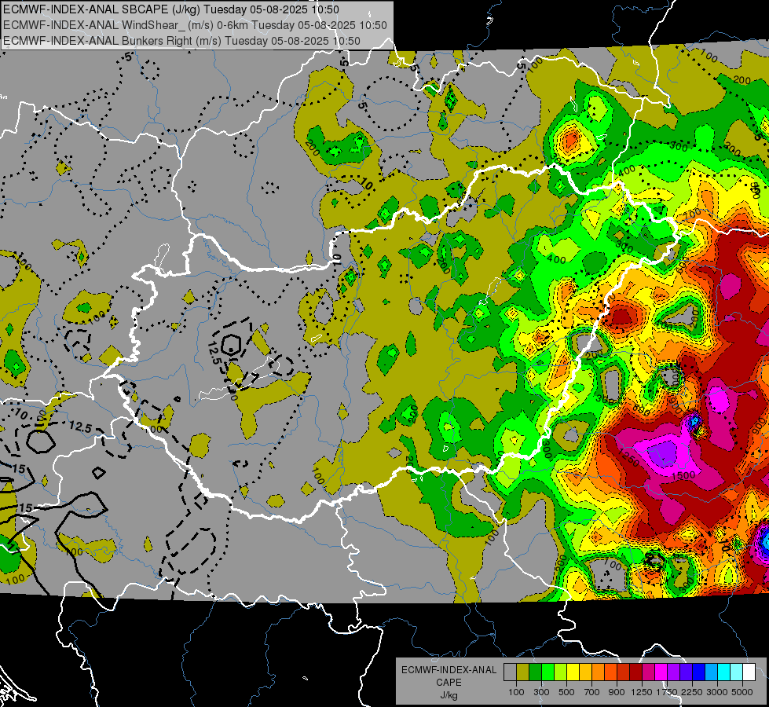Select the olive swatch in CAPE legend
This screenshot has width=769, height=707.
point(523,672)
